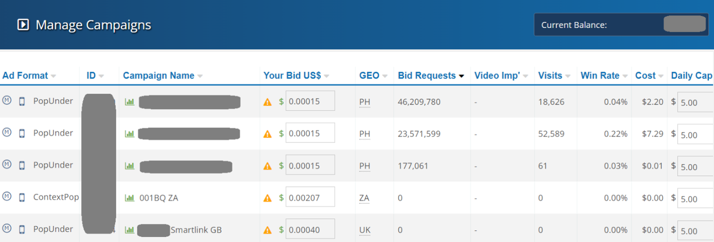Select the 46,209,780 bid requests value
This screenshot has height=242, width=714.
click(419, 102)
